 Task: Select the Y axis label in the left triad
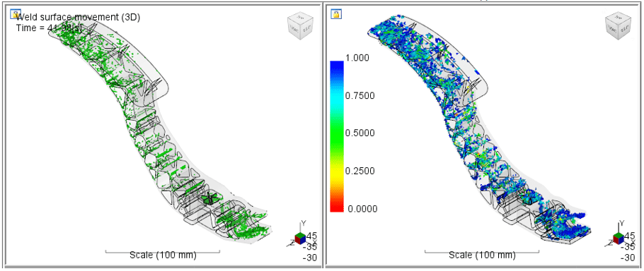click(x=304, y=223)
